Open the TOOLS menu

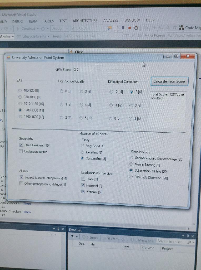pyautogui.click(x=48, y=21)
